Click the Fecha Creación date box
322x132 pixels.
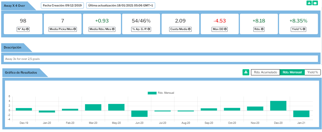(x=62, y=5)
